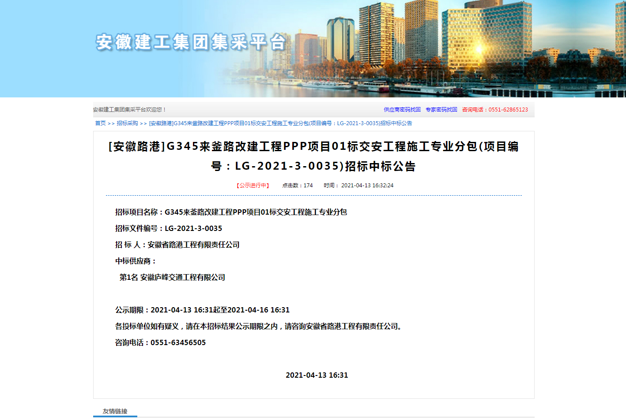Image resolution: width=626 pixels, height=420 pixels.
Task: Click the 咨询电话 0551-62865123 text
Action: (495, 110)
